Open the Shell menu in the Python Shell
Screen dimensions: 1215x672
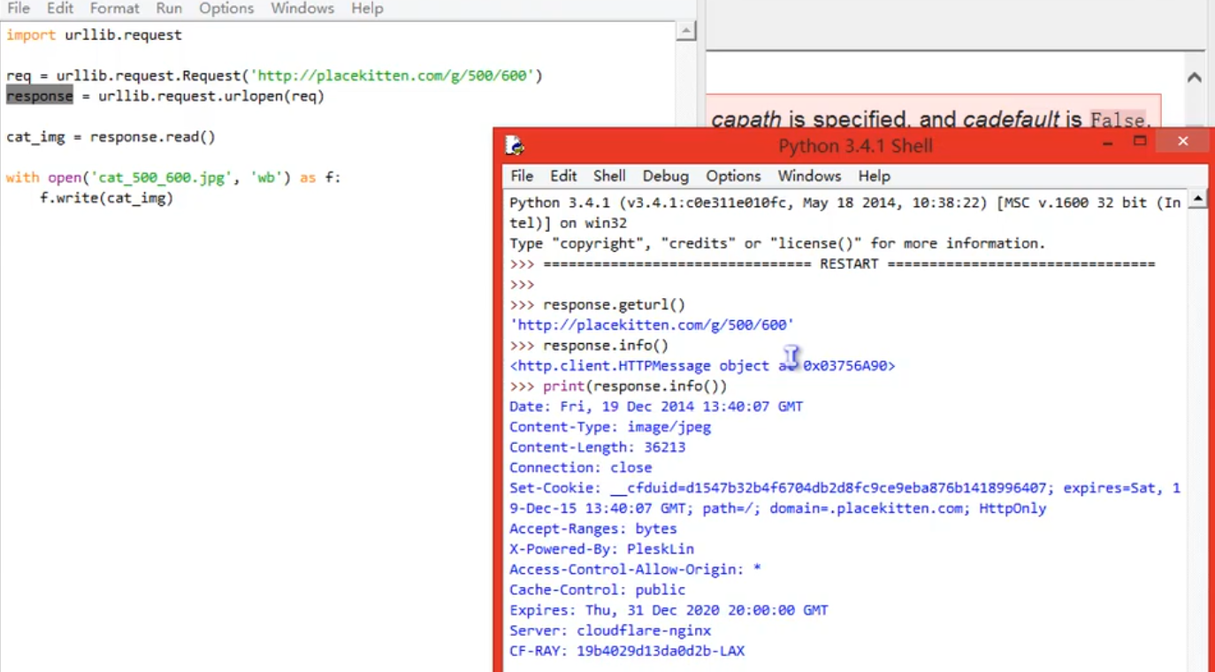tap(608, 176)
